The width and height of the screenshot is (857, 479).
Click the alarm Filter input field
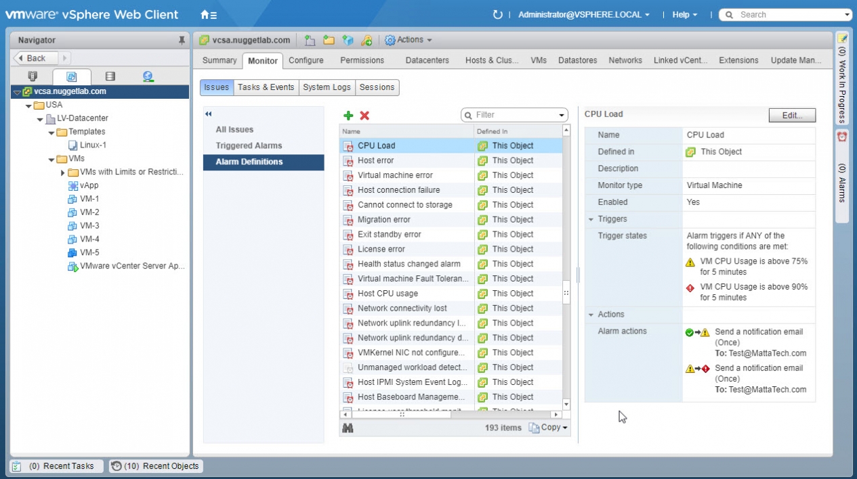pyautogui.click(x=514, y=115)
